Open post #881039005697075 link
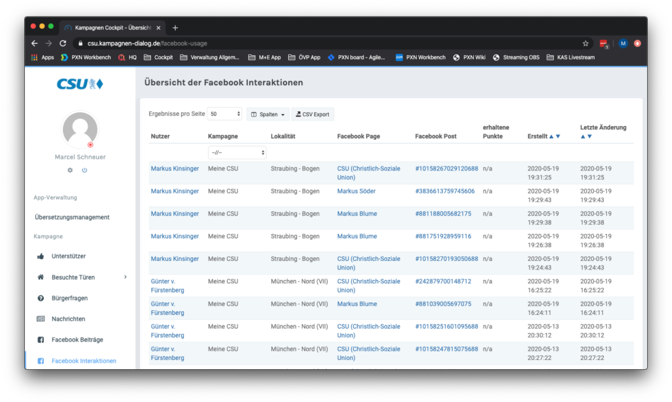This screenshot has width=672, height=402. tap(443, 304)
